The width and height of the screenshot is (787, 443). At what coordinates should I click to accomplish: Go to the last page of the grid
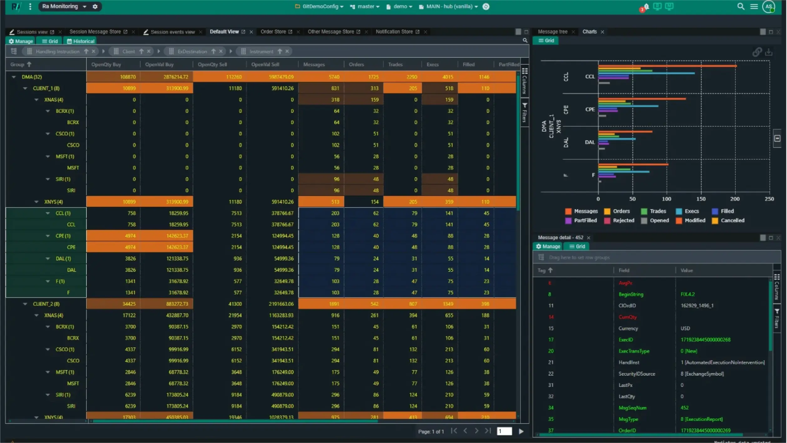(x=488, y=431)
